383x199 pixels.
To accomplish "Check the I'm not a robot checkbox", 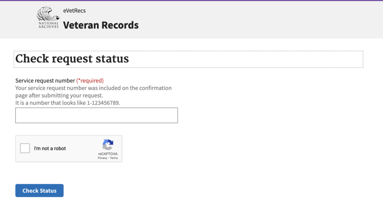I will 25,148.
